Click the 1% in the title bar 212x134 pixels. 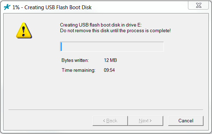pyautogui.click(x=16, y=7)
